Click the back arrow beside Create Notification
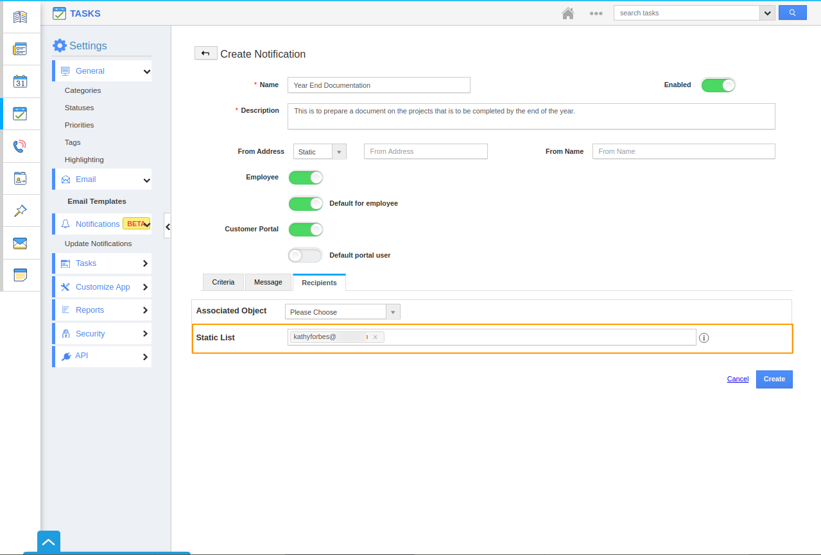 pos(205,53)
